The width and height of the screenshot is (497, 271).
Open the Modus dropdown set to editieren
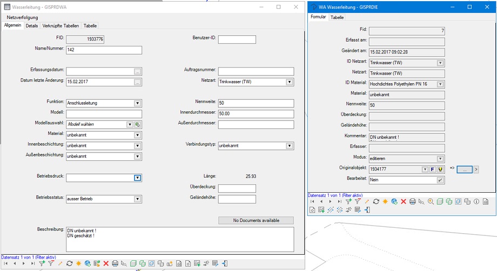coord(440,159)
